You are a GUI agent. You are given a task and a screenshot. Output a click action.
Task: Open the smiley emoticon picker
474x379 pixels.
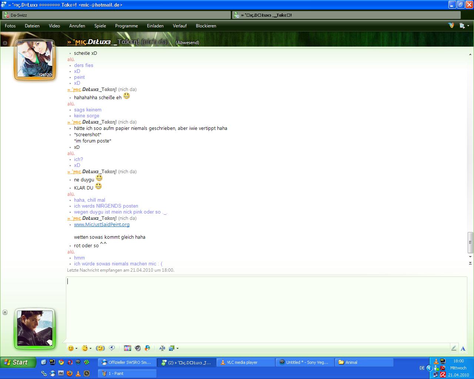coord(71,348)
